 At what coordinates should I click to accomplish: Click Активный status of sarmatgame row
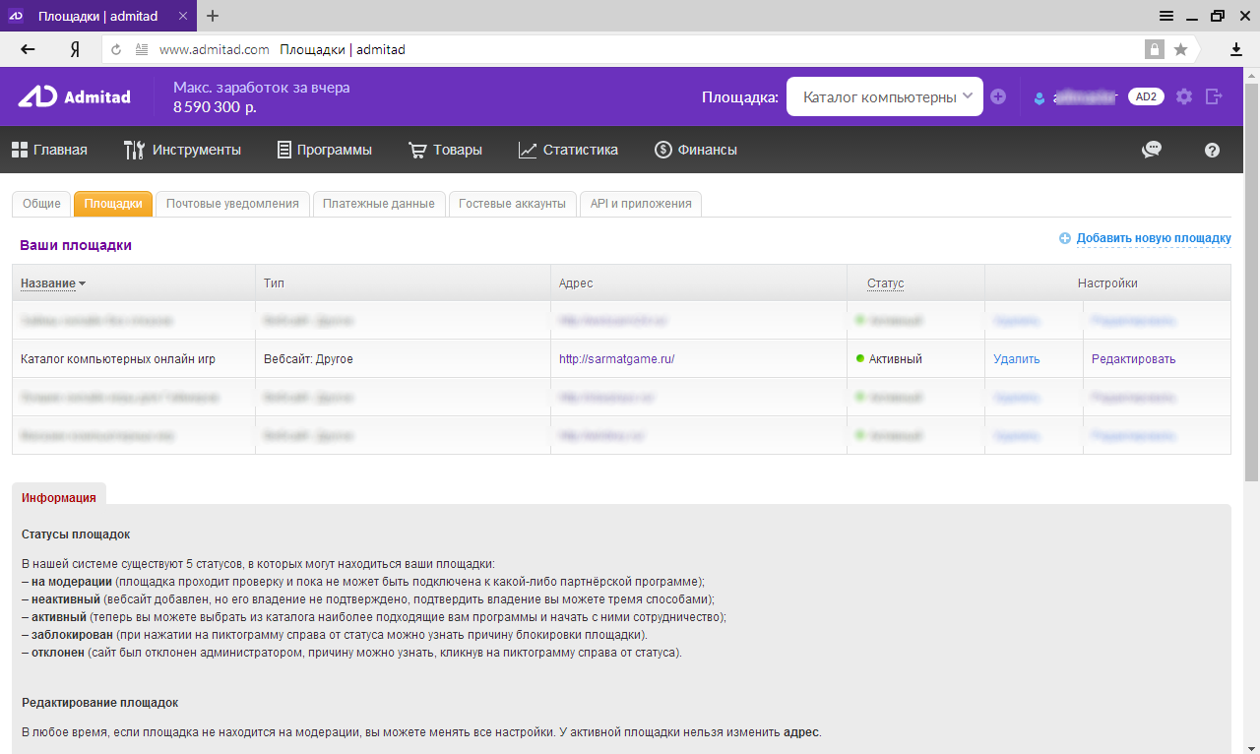889,359
